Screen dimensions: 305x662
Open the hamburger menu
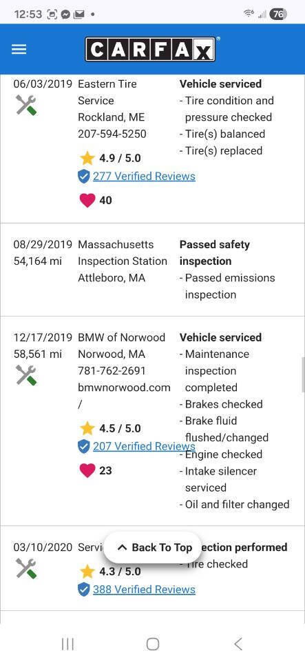pos(19,50)
